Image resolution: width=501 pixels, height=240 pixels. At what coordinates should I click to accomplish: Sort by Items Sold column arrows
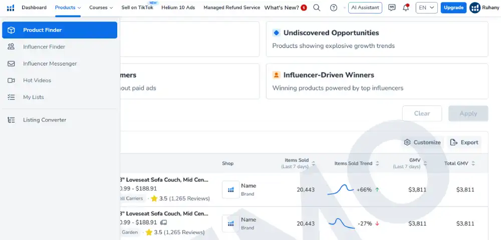[x=314, y=163]
